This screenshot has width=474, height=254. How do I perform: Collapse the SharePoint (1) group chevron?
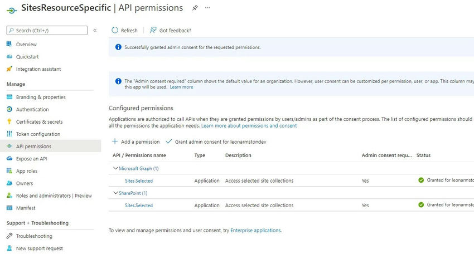click(115, 193)
